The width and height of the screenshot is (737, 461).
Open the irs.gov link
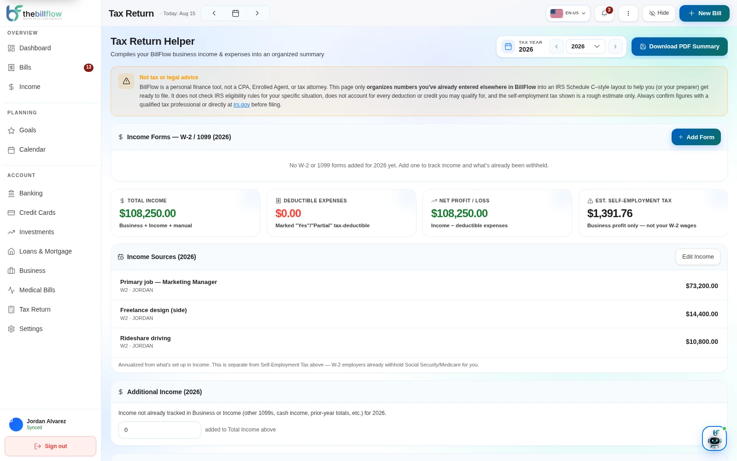coord(241,105)
